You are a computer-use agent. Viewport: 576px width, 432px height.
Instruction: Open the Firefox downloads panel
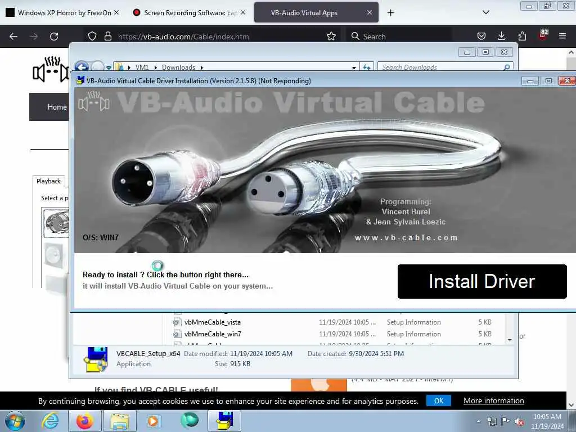click(501, 36)
